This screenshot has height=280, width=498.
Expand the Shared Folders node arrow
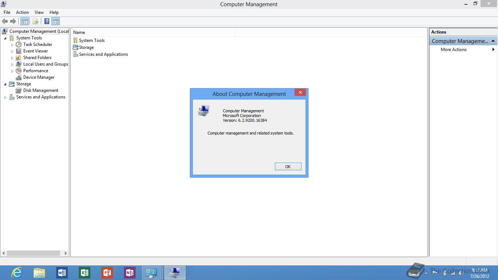pos(12,58)
